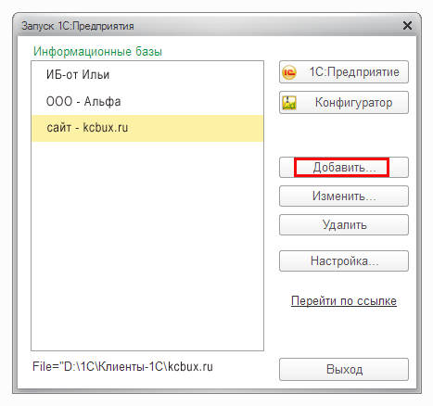Select highlighted сайт - kcbux.ru entry

[x=147, y=128]
